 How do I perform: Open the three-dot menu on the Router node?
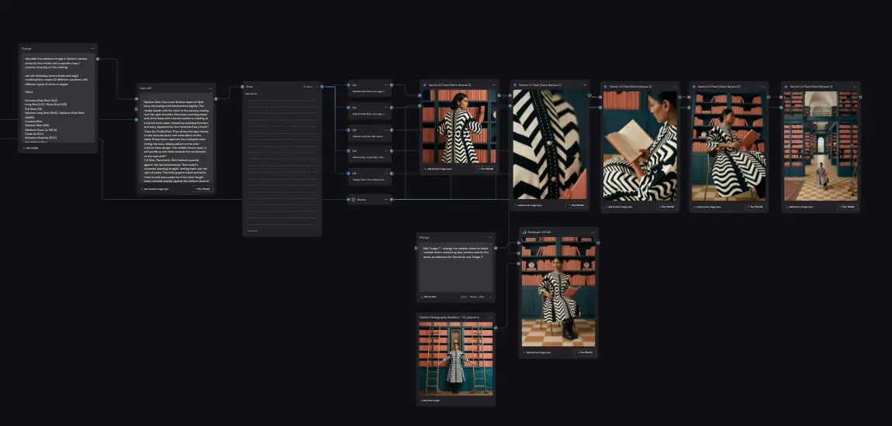(385, 199)
